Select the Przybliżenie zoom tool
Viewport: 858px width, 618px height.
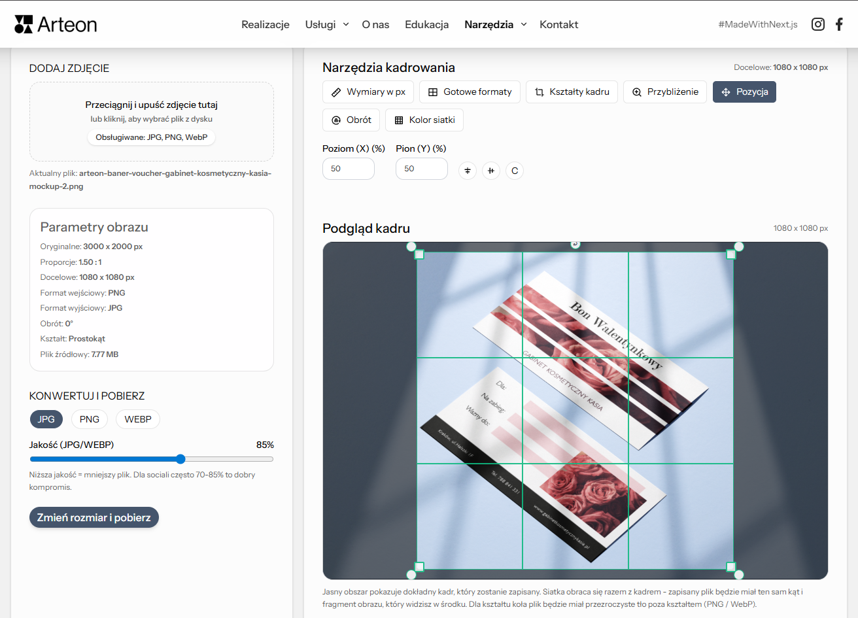click(664, 92)
